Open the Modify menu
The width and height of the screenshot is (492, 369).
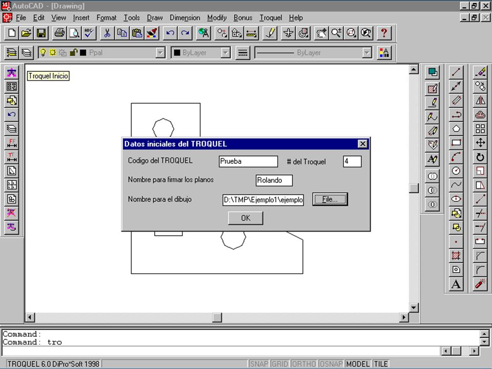pyautogui.click(x=217, y=17)
